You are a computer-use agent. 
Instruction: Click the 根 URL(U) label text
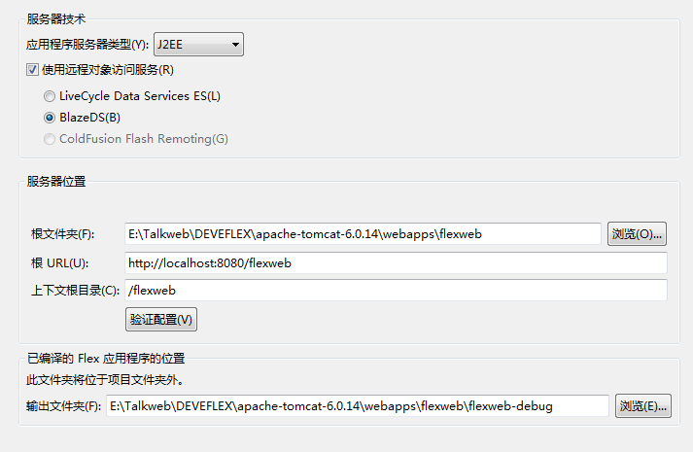click(60, 263)
